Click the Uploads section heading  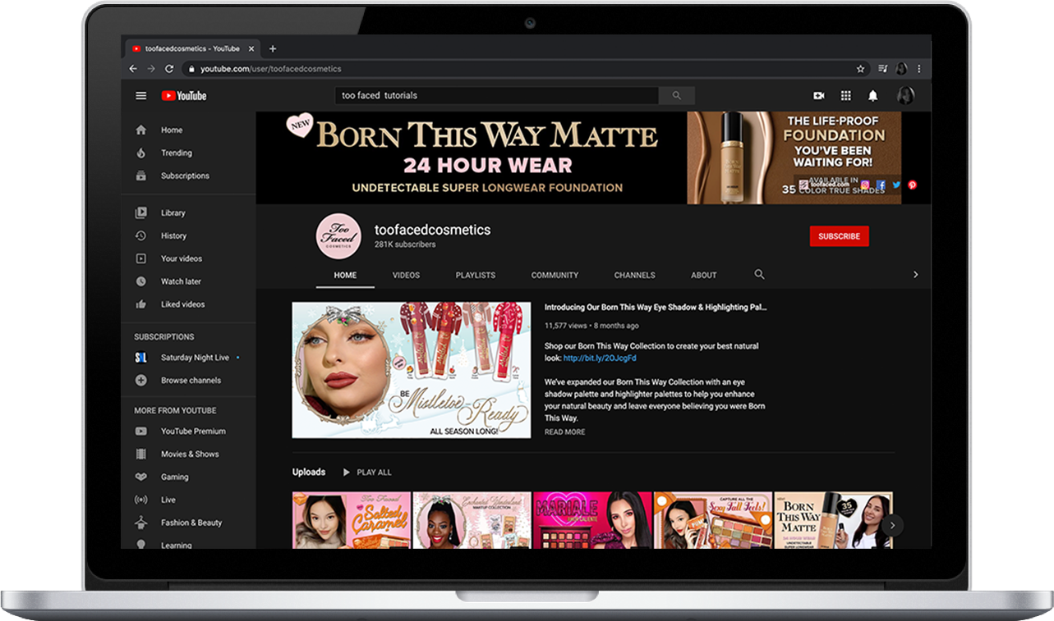pos(309,473)
